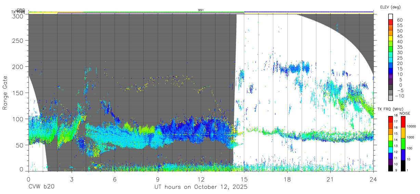The height and width of the screenshot is (194, 420).
Task: Click the black 1 NOISE scale swatch
Action: (x=403, y=166)
